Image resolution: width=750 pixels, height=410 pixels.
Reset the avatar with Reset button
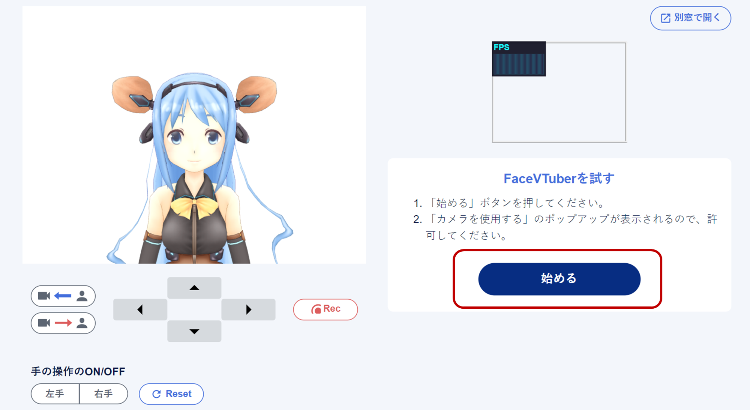[x=171, y=394]
